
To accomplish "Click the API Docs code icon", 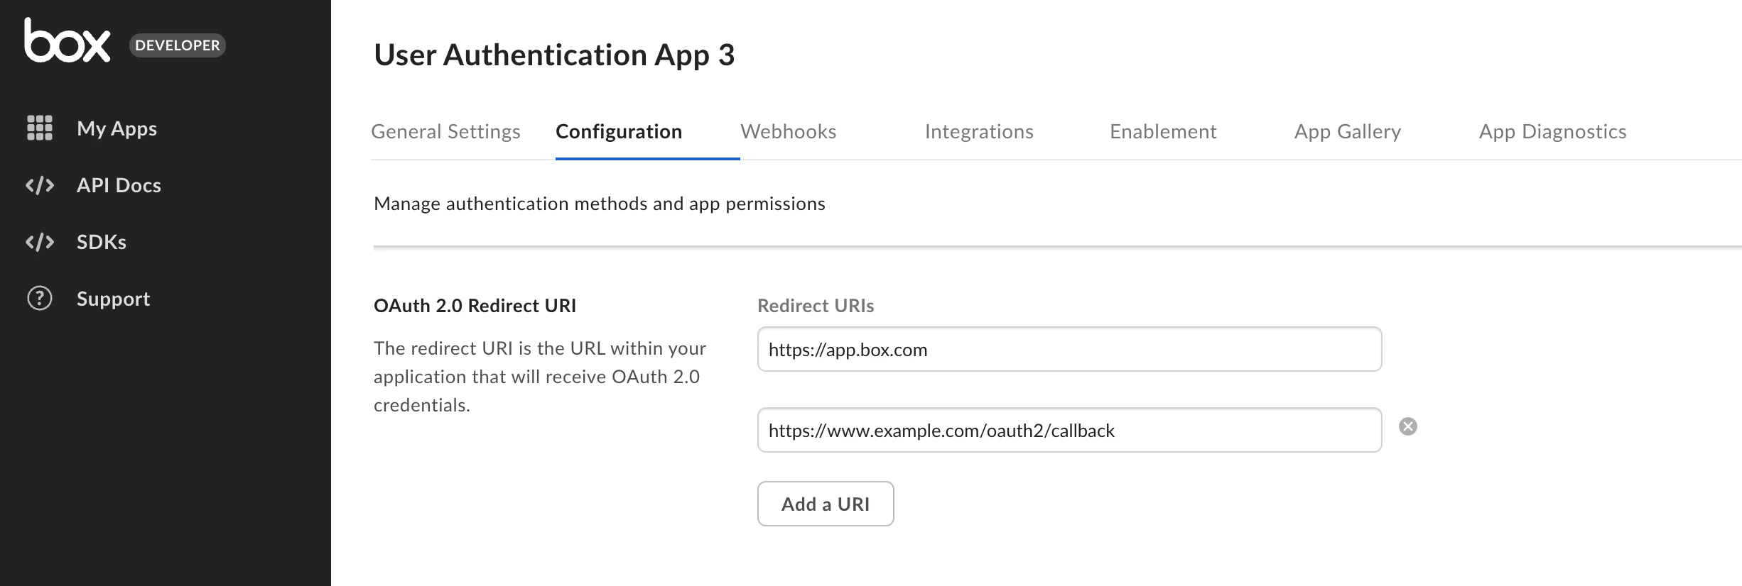I will (x=40, y=185).
